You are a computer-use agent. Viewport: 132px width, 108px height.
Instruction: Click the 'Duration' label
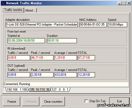point(52,36)
